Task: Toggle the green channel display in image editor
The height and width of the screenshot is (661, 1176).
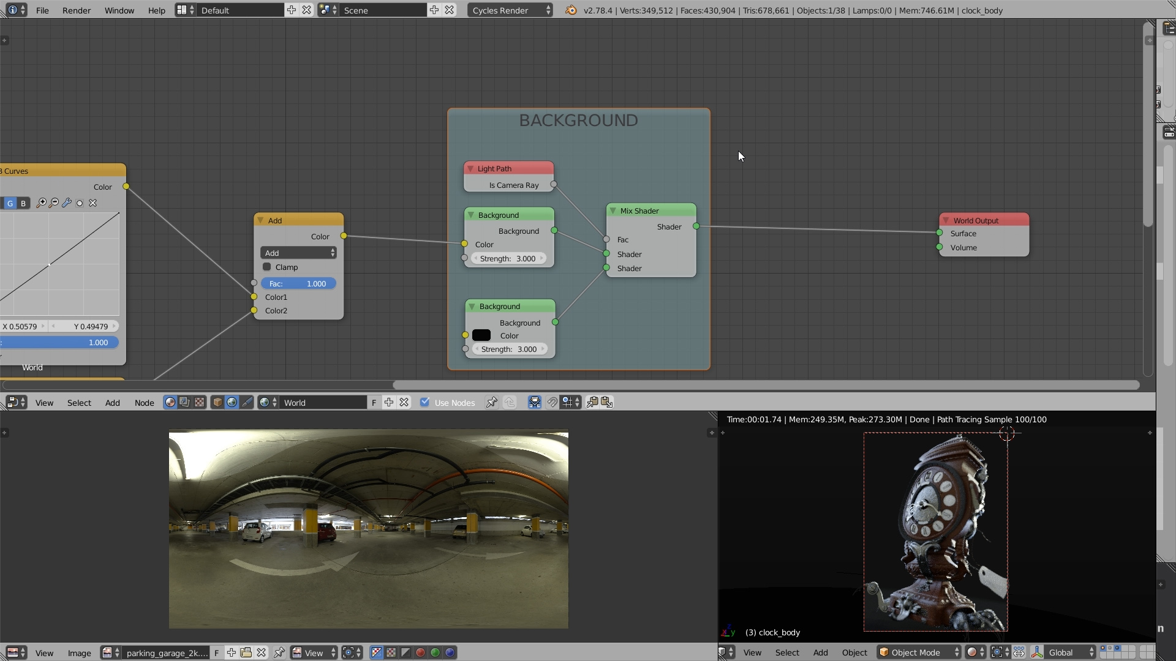Action: [435, 652]
